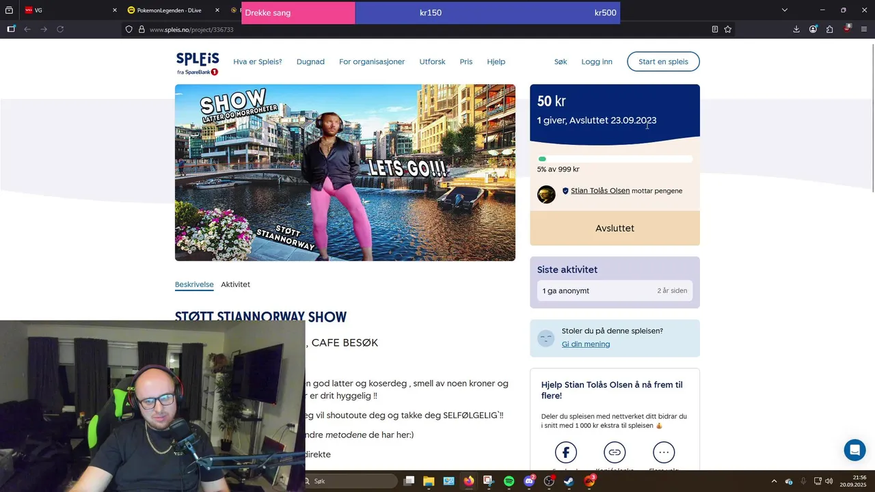The width and height of the screenshot is (875, 492).
Task: Click the Siste aktivitet heading
Action: pyautogui.click(x=567, y=270)
